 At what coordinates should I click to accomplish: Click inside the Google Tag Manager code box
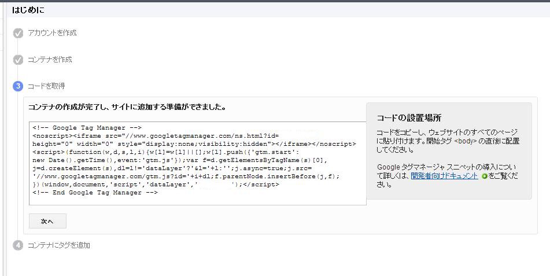pos(197,163)
